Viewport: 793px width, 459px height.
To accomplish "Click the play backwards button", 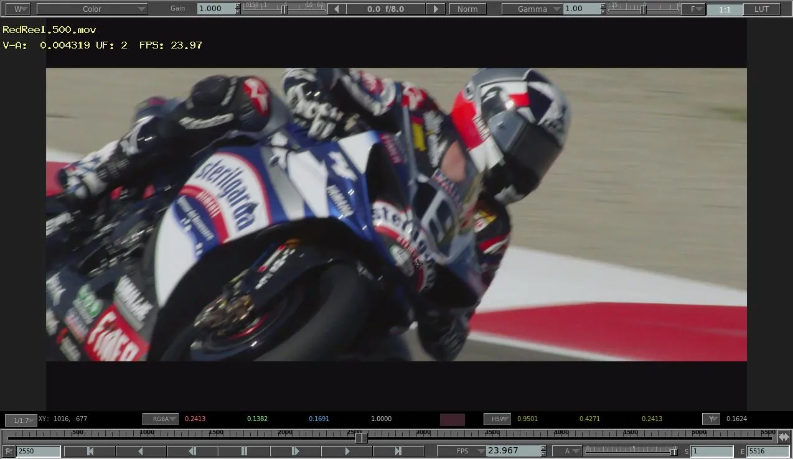I will (141, 451).
